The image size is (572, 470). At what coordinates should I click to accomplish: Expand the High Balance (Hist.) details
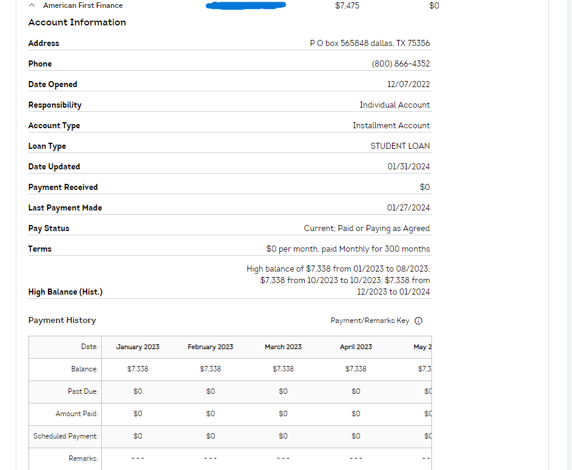(x=65, y=292)
